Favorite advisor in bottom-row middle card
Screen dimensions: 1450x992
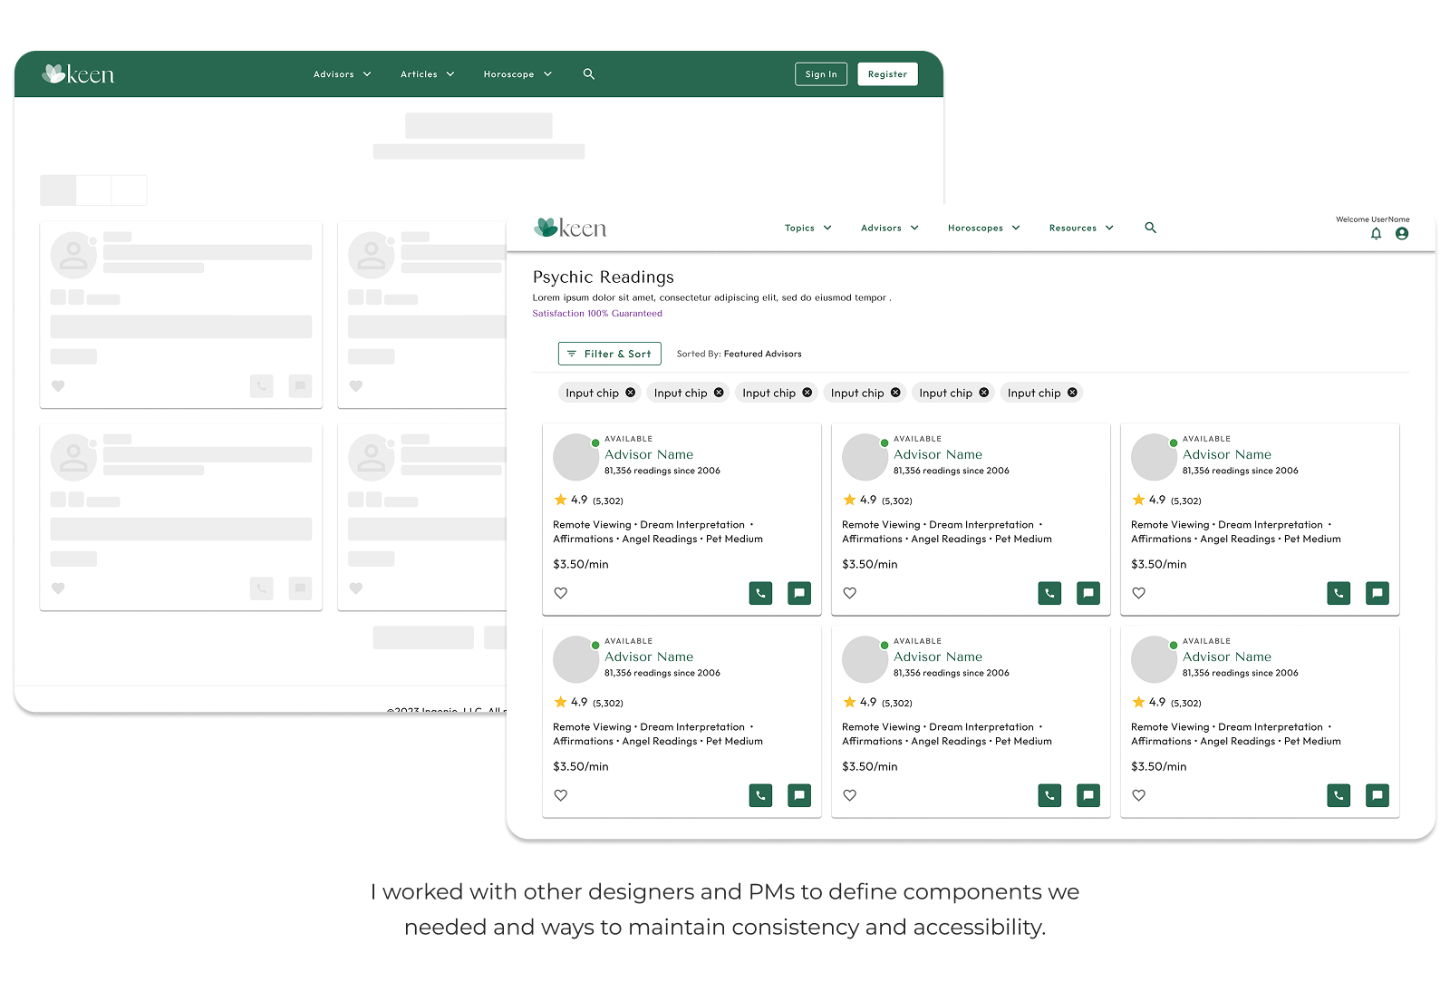click(850, 795)
